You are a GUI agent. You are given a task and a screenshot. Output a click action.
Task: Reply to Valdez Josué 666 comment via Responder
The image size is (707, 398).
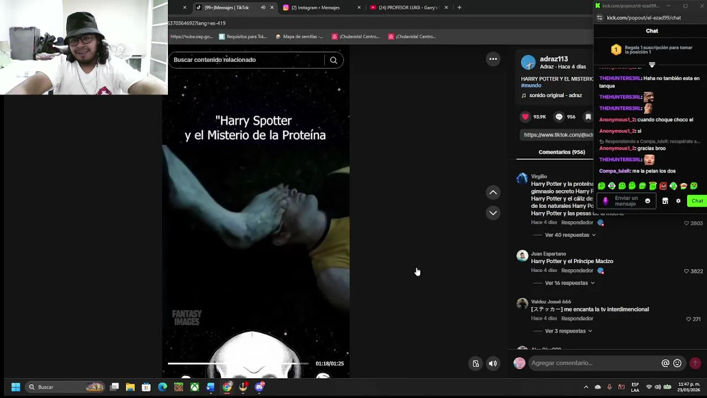577,319
